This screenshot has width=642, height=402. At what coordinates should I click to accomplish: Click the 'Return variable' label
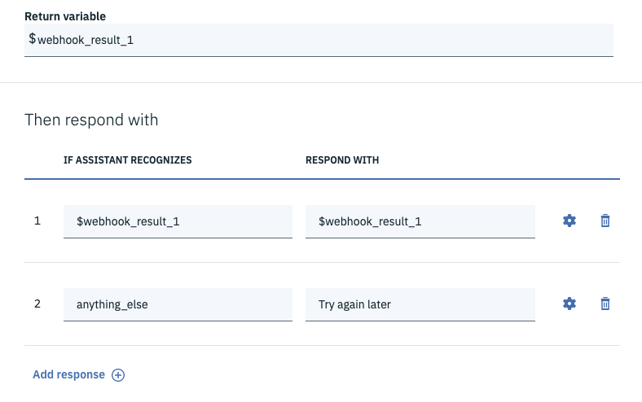(x=65, y=16)
